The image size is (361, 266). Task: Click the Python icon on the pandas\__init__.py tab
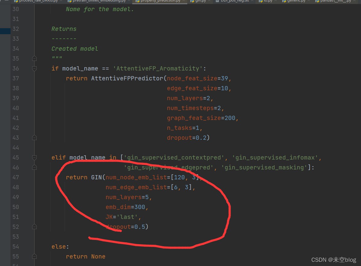pos(317,1)
